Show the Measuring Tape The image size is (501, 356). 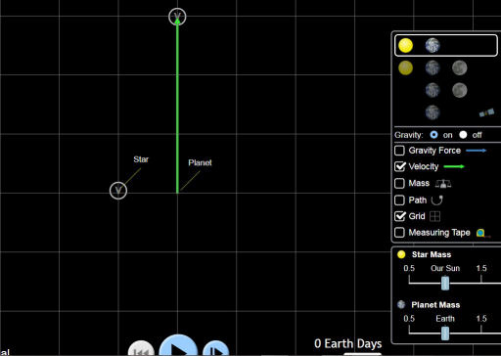[399, 233]
